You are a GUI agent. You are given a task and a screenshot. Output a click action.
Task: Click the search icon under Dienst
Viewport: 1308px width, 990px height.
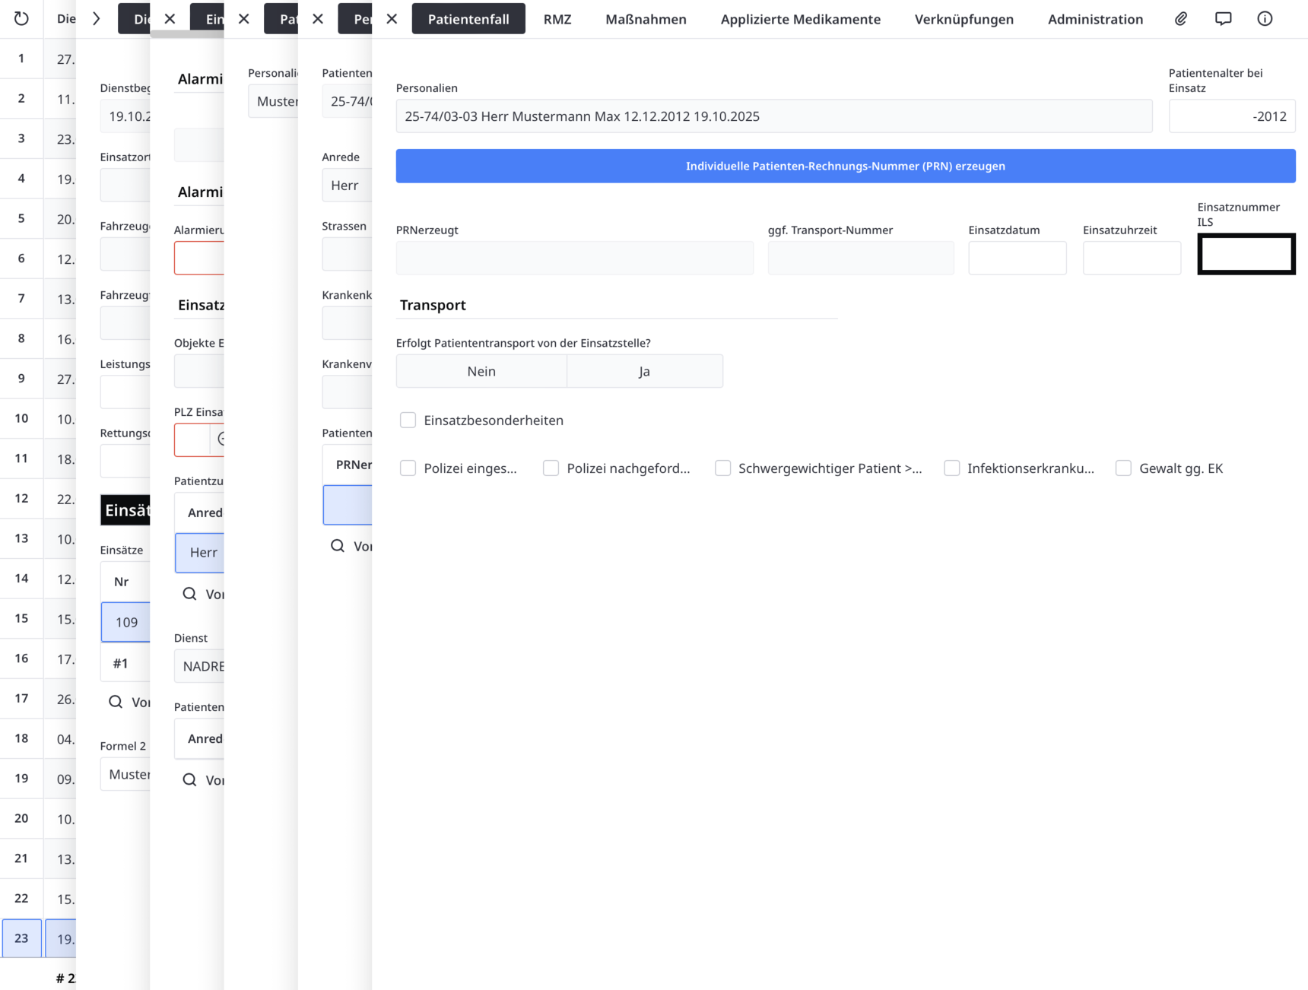[189, 780]
